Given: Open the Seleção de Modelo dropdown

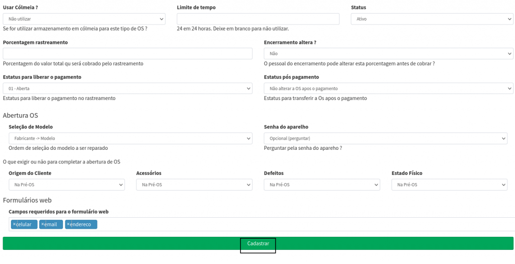Looking at the screenshot, I should click(x=130, y=138).
